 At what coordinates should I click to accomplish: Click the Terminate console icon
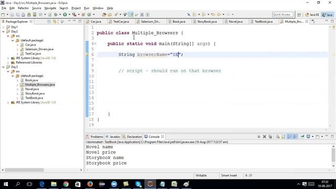[x=259, y=136]
